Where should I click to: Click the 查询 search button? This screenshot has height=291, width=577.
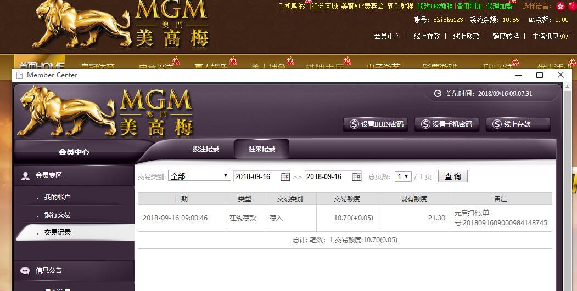point(452,176)
